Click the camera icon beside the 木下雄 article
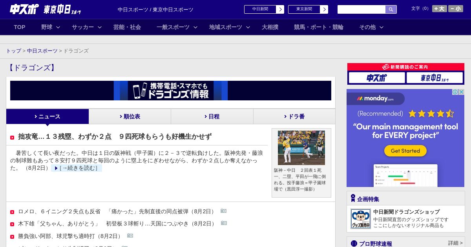This screenshot has height=247, width=471. coord(224,223)
